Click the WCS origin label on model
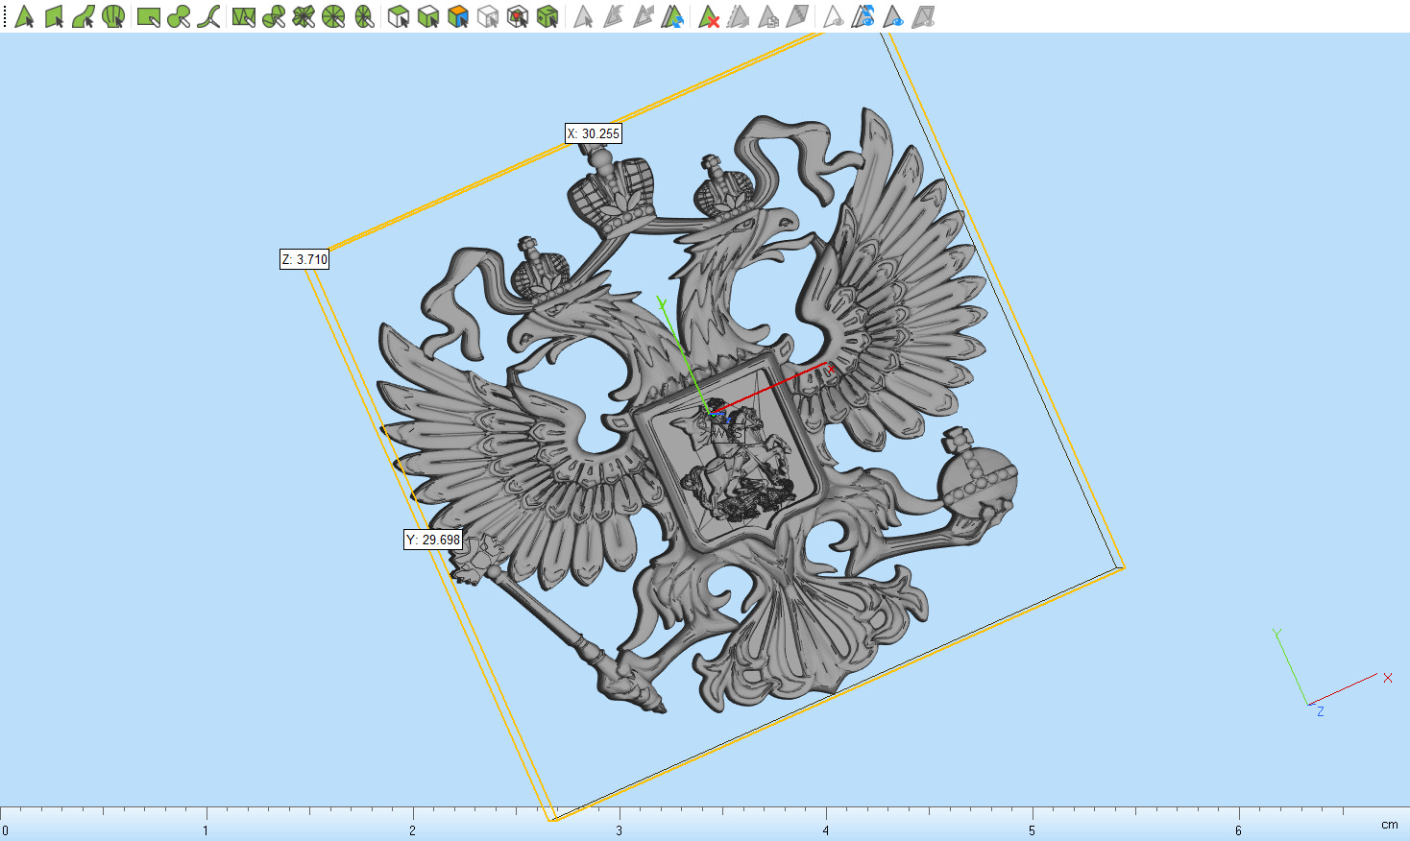The height and width of the screenshot is (841, 1410). pyautogui.click(x=727, y=433)
